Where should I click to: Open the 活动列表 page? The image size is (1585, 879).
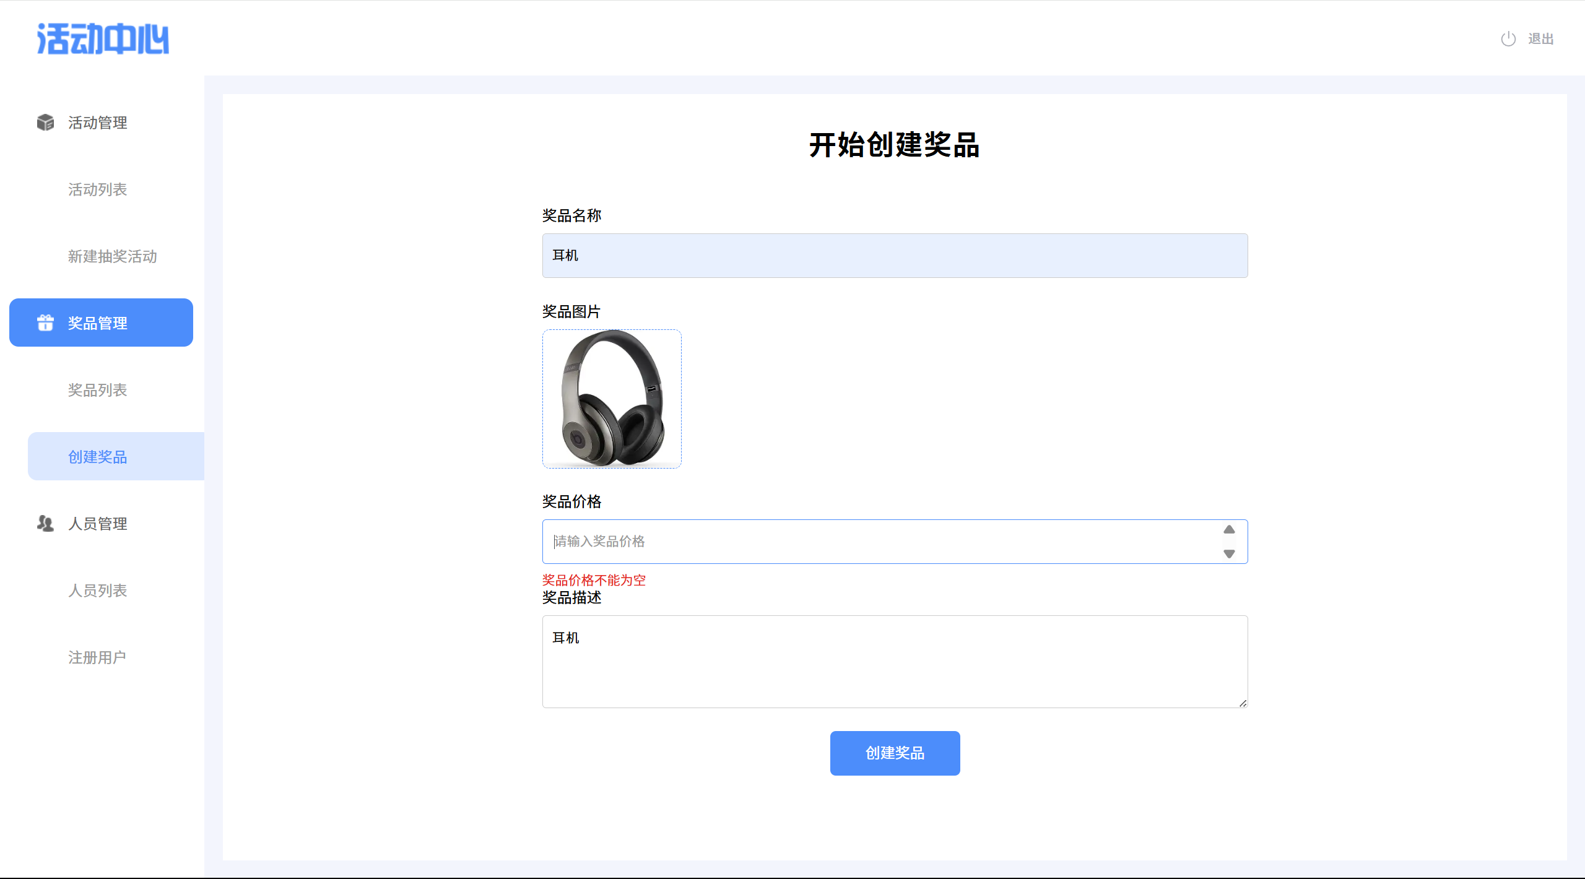tap(98, 189)
